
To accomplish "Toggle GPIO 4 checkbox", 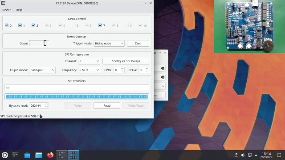I will click(60, 25).
